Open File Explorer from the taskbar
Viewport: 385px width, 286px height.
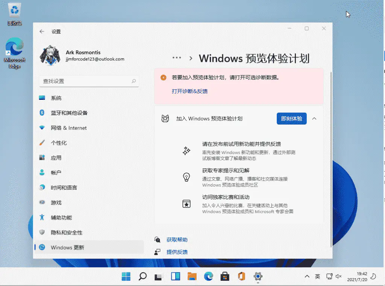tap(192, 277)
